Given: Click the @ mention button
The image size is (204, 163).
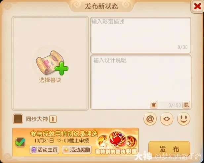Looking at the screenshot, I should (150, 119).
